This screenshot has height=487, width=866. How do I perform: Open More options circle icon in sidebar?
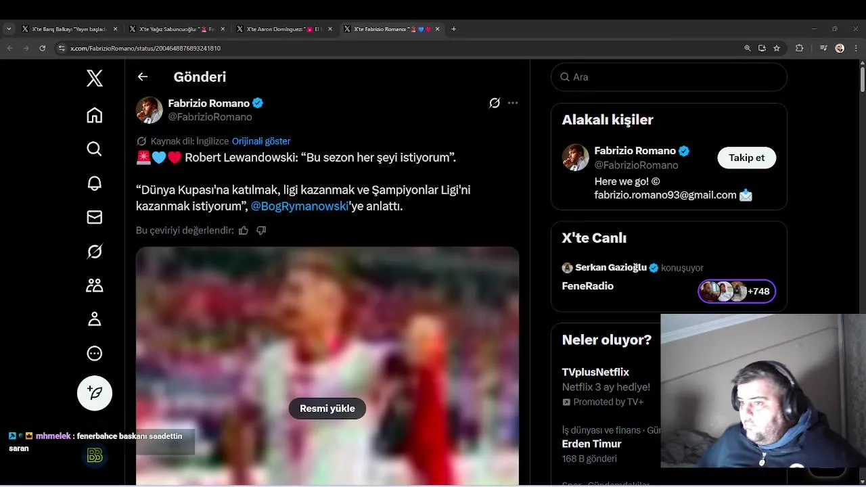[95, 353]
